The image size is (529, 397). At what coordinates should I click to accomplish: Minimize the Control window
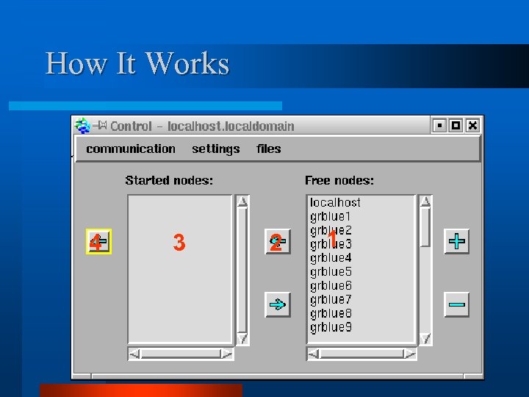439,126
